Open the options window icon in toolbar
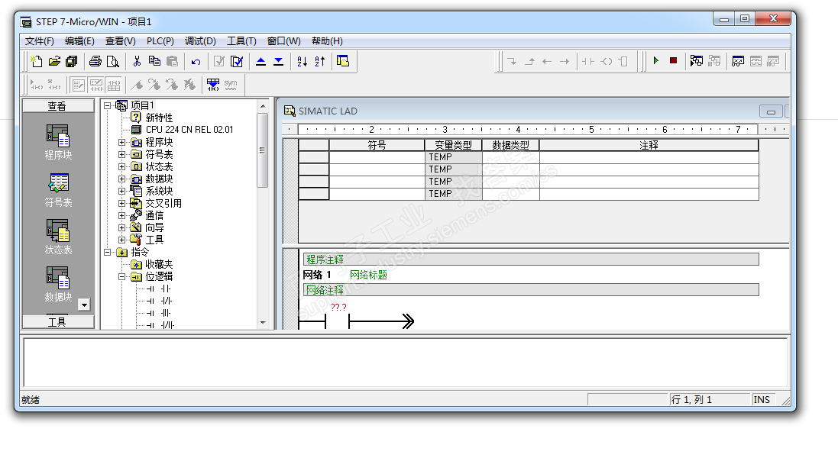 click(x=343, y=61)
